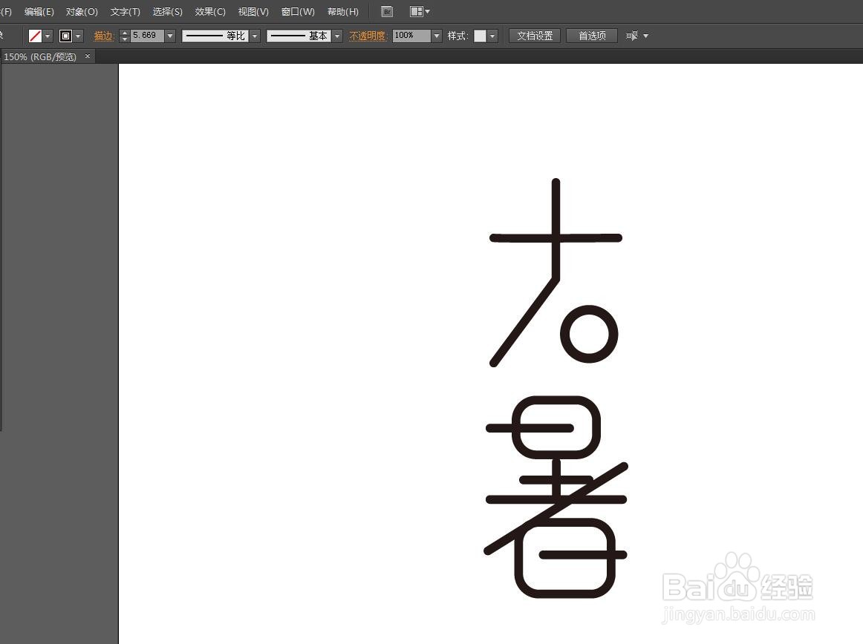Open the 不透明度 opacity panel link
863x644 pixels.
[x=368, y=36]
